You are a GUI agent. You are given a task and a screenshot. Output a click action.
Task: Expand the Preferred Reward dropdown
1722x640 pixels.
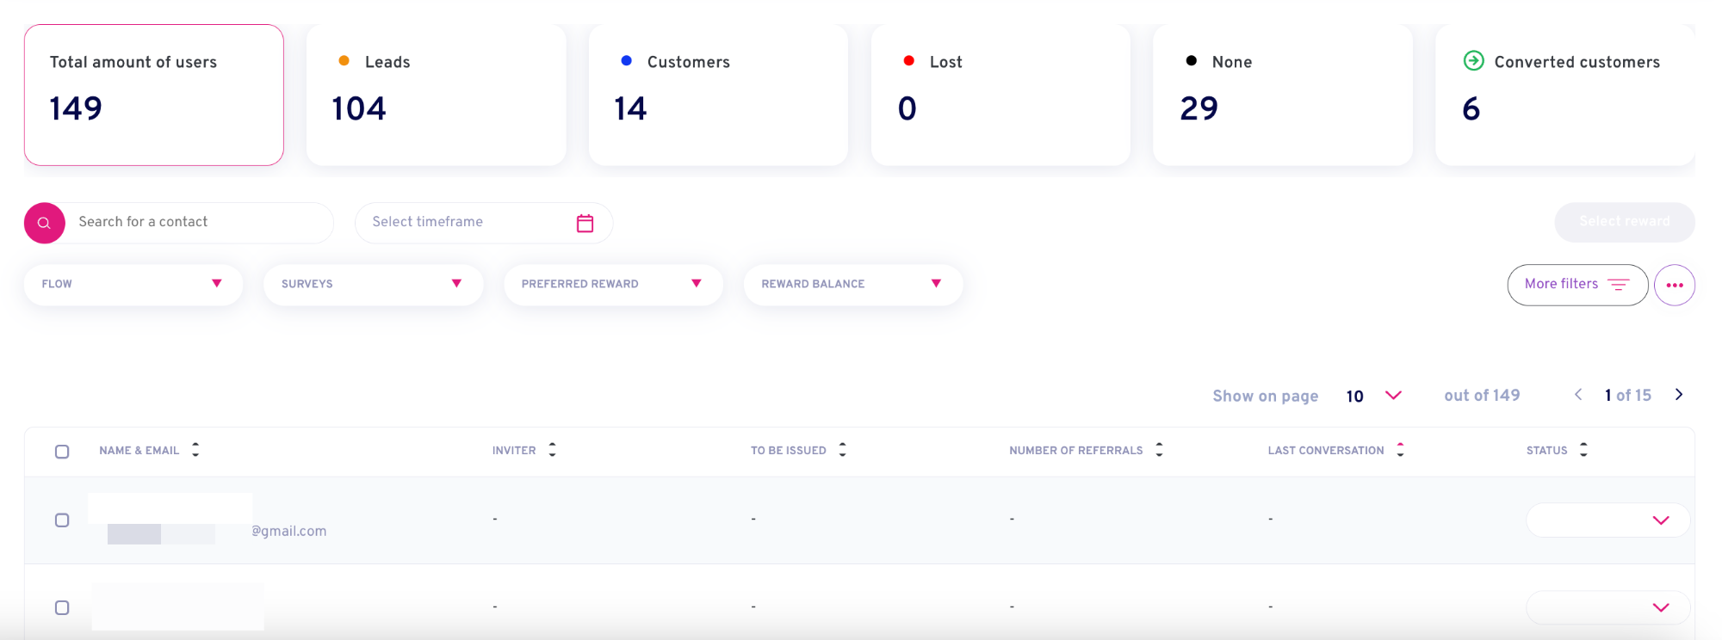pos(613,284)
